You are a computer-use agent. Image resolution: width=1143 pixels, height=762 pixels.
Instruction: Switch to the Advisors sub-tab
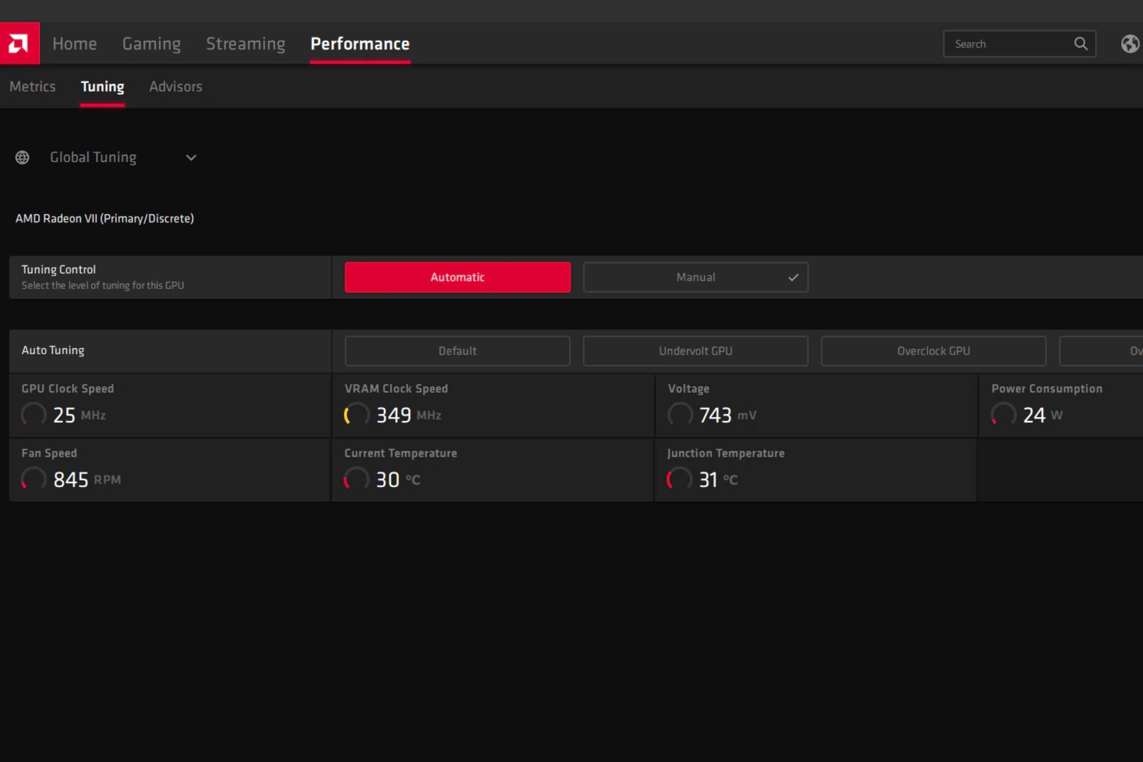point(176,87)
